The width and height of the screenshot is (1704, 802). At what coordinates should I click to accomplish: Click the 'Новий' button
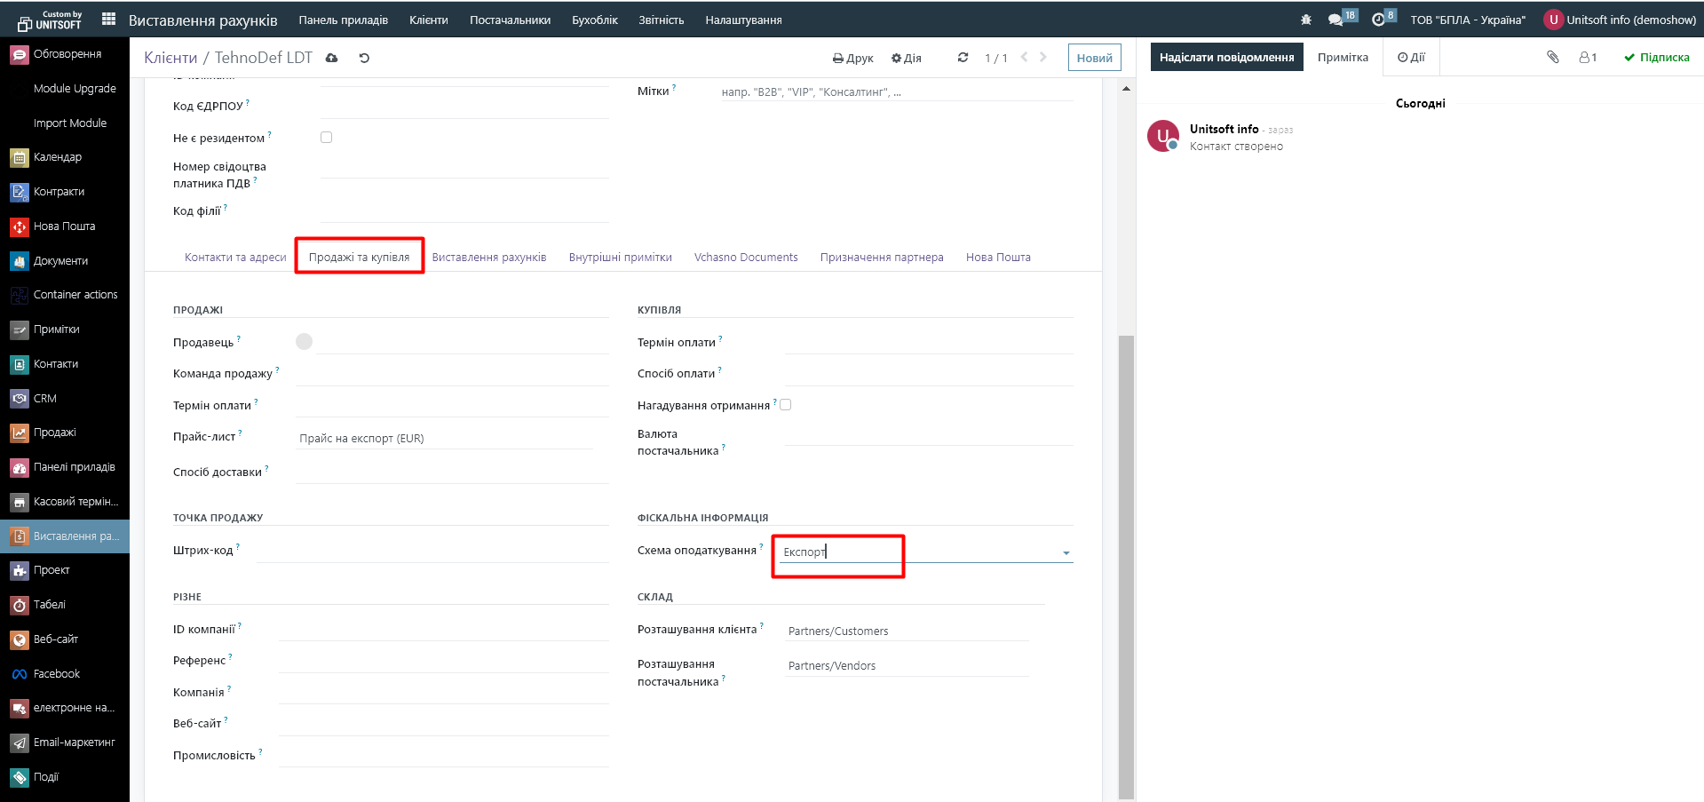click(1094, 58)
